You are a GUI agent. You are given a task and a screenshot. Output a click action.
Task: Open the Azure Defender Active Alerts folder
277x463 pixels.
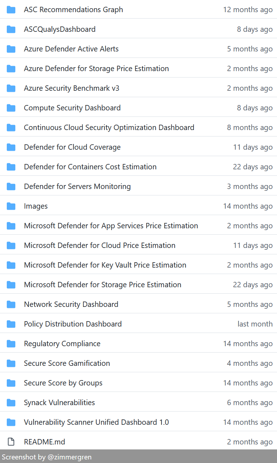coord(71,49)
